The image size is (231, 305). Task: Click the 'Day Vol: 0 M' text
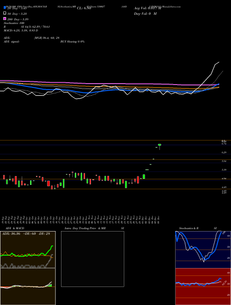[x=145, y=14]
